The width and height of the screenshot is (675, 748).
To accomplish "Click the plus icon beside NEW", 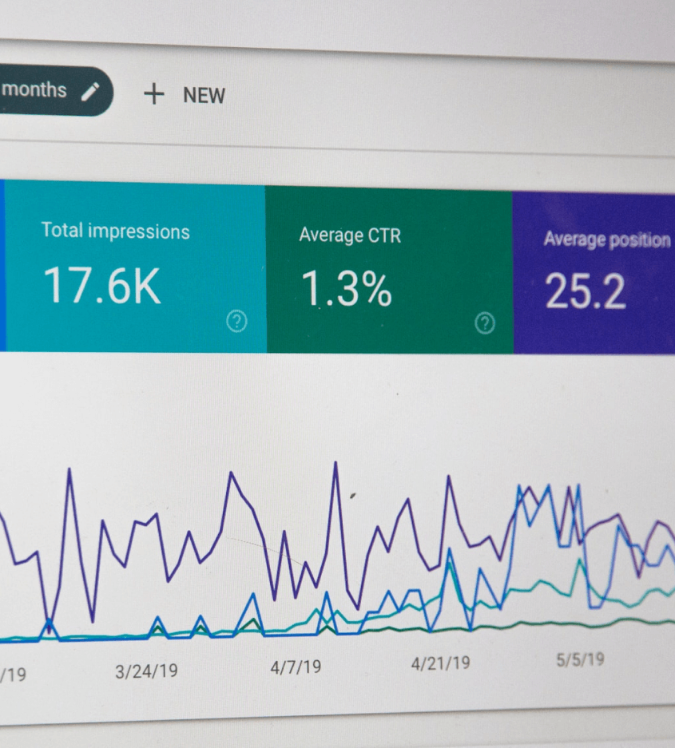I will coord(153,94).
